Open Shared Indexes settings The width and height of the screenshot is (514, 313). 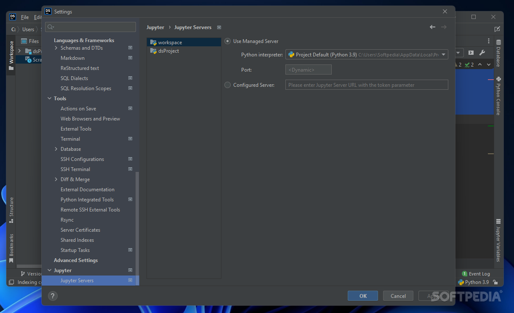click(x=77, y=240)
